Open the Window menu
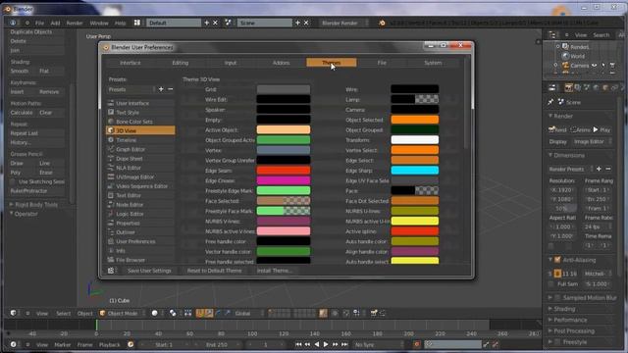Viewport: 628px width, 353px height. [x=99, y=24]
